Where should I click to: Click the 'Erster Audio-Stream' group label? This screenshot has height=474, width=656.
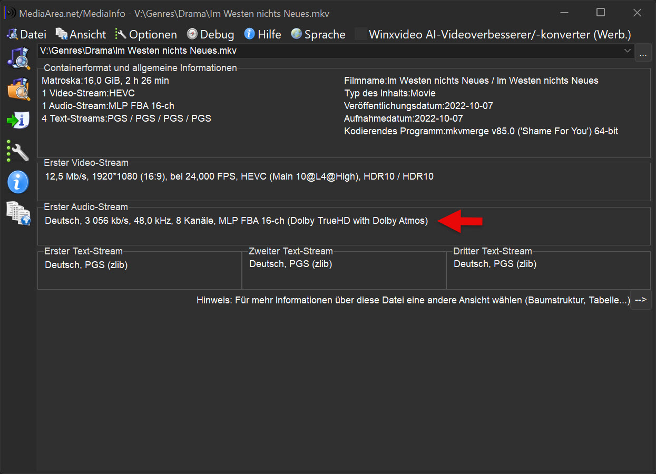coord(86,207)
